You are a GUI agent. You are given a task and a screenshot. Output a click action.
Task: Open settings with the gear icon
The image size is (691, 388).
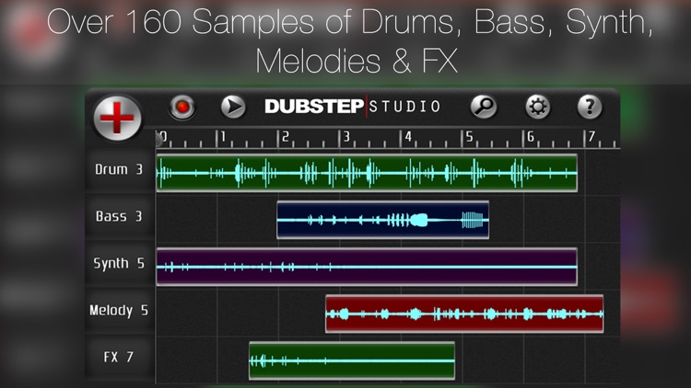(538, 107)
